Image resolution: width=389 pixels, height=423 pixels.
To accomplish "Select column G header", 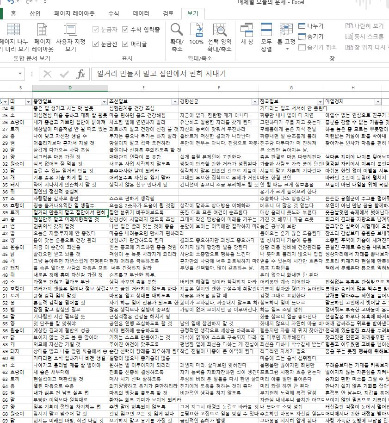I will (x=291, y=88).
